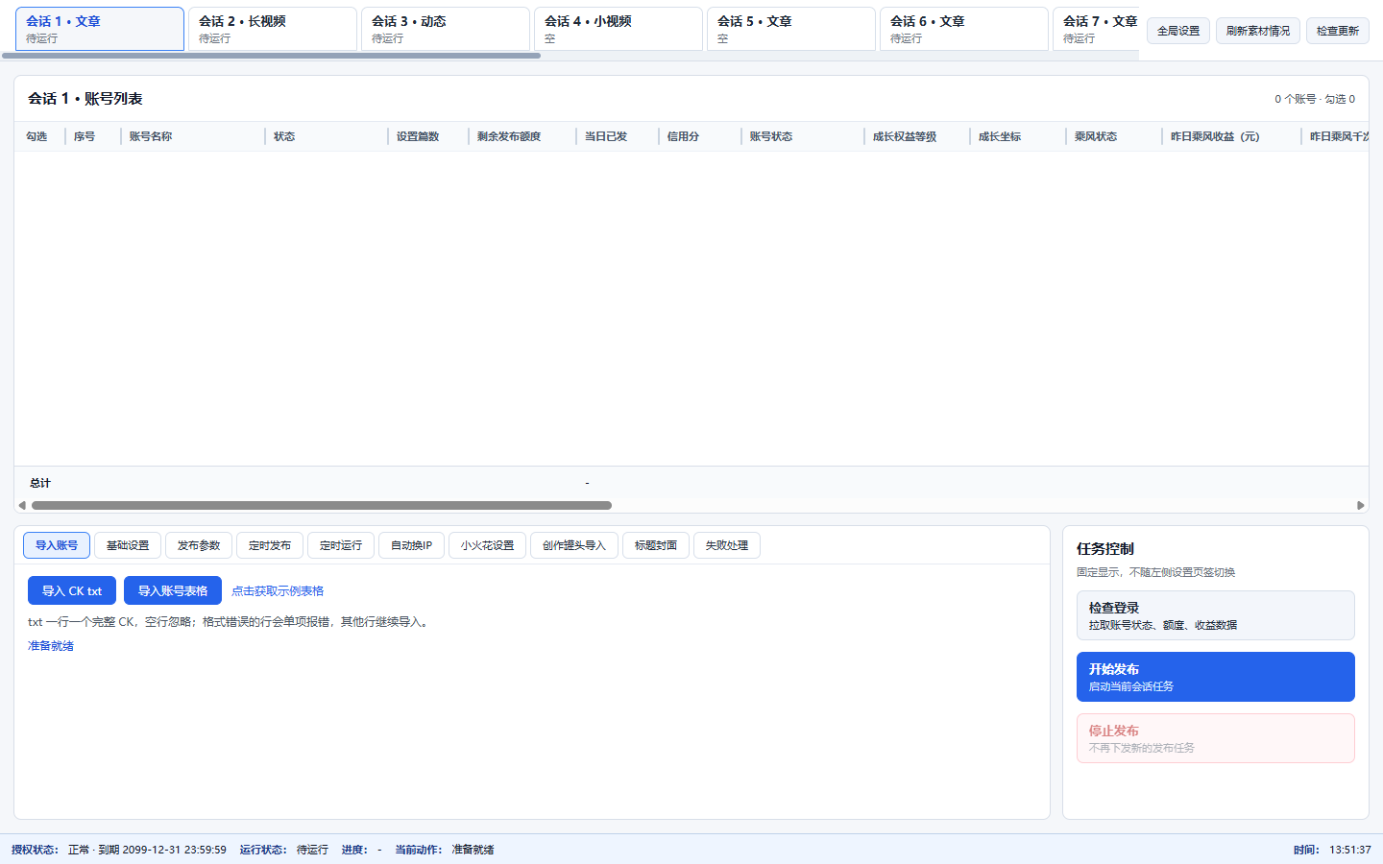Viewport: 1383px width, 864px height.
Task: Click the 导入账号表格 button
Action: pyautogui.click(x=173, y=590)
